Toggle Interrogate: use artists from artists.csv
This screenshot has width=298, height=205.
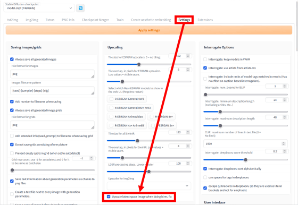205,68
